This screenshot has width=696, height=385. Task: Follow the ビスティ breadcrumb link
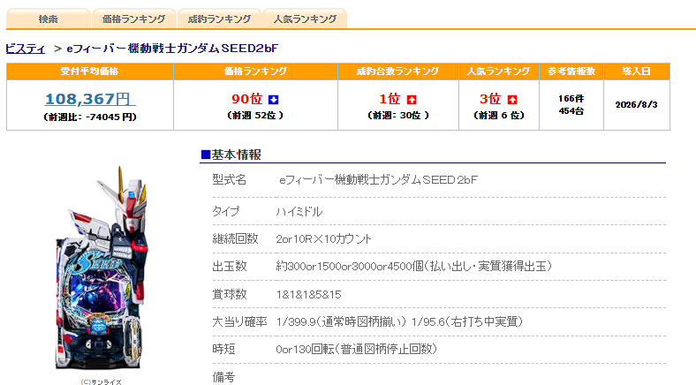(26, 49)
